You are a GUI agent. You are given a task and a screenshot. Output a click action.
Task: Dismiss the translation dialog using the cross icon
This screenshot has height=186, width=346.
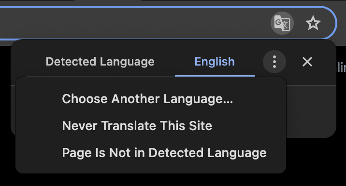tap(307, 62)
